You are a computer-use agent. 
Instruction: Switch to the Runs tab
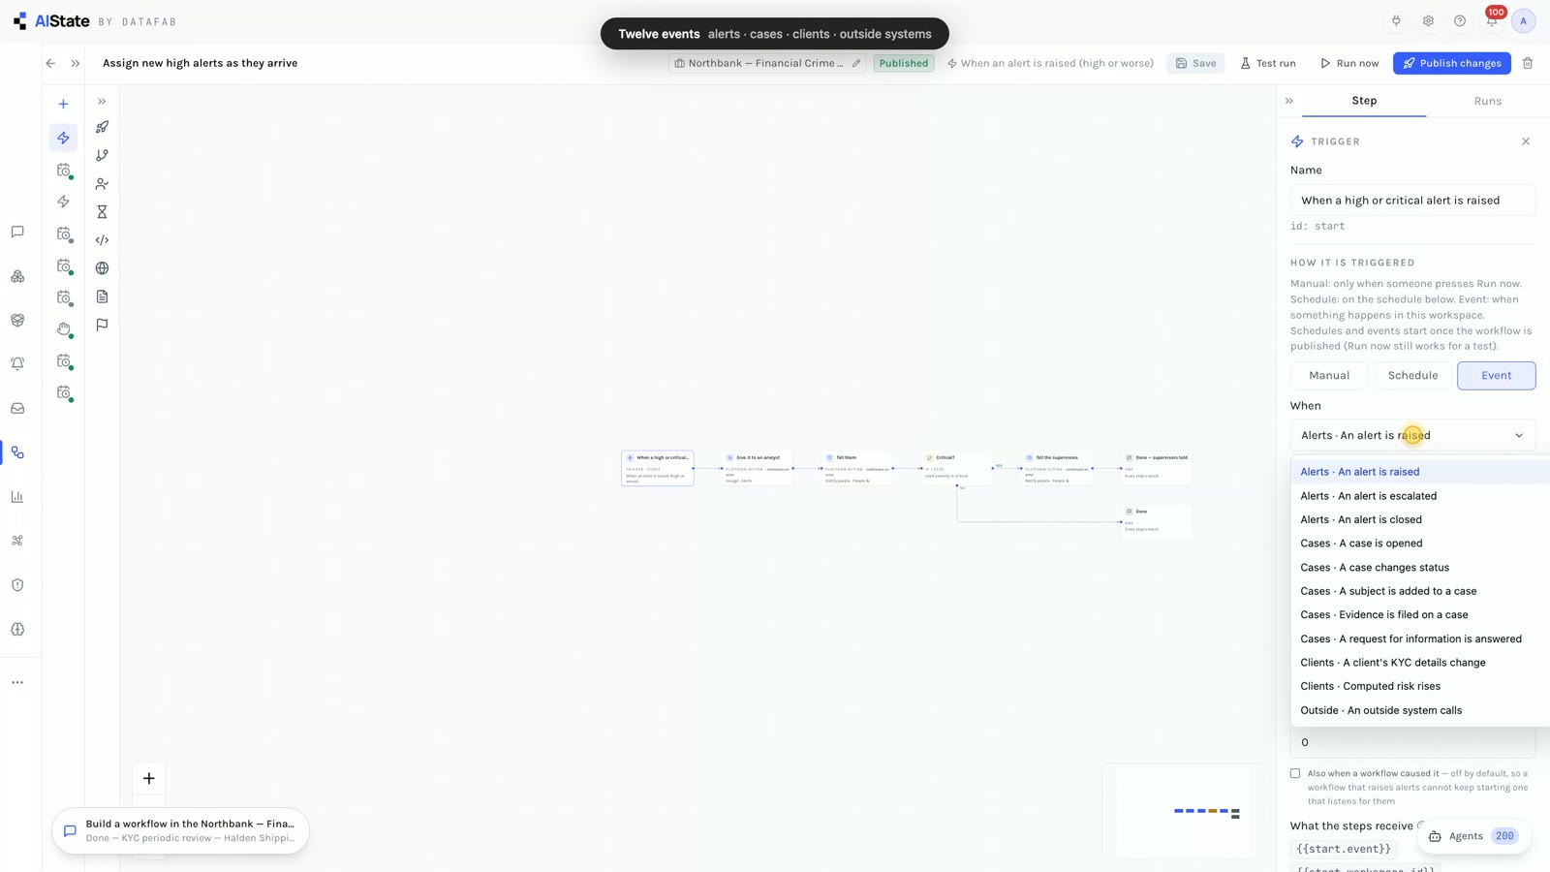pyautogui.click(x=1487, y=101)
